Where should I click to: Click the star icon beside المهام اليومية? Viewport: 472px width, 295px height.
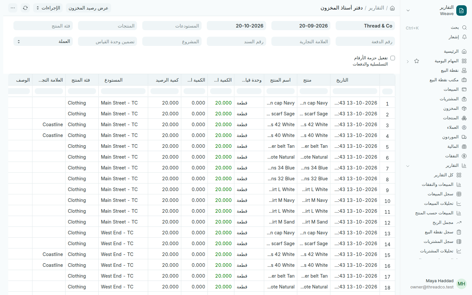tap(417, 61)
